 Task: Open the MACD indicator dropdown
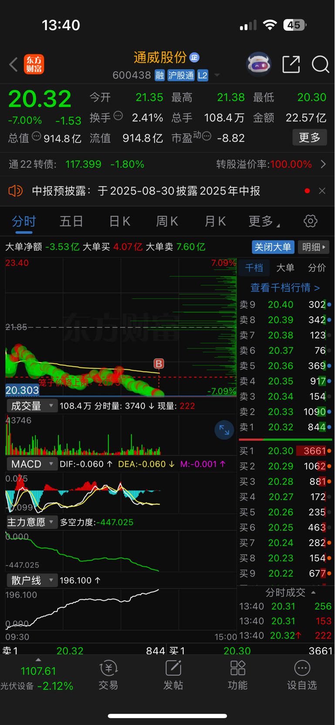[x=32, y=464]
